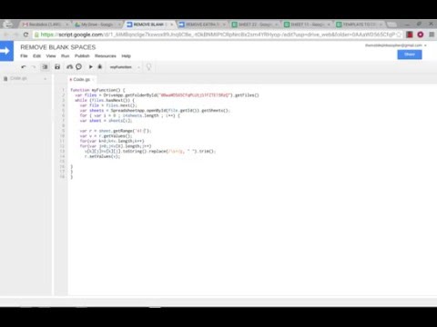Click code line with r.setValues(v)

click(x=102, y=156)
